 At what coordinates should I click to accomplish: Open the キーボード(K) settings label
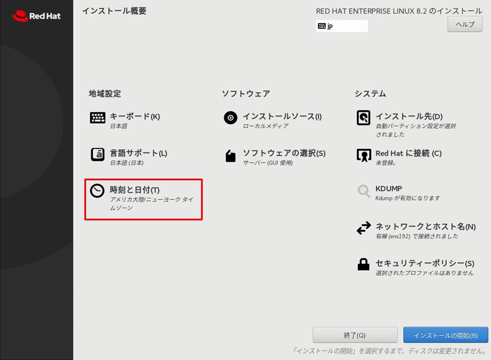[x=135, y=116]
